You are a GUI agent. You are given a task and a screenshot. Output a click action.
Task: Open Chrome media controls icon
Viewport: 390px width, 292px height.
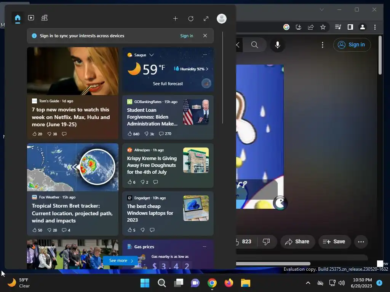[x=338, y=27]
